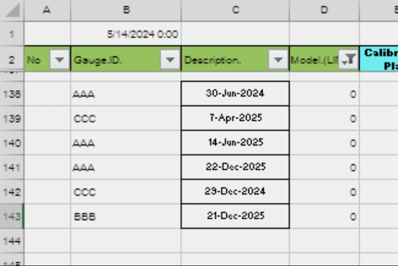
Task: Click the cyan Calibration header cell
Action: click(x=379, y=59)
